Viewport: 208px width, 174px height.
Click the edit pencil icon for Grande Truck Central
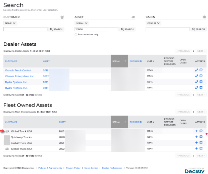pyautogui.click(x=197, y=70)
